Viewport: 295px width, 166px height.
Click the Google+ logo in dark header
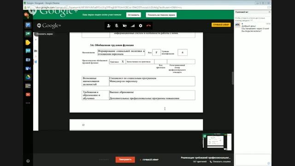[x=49, y=26]
